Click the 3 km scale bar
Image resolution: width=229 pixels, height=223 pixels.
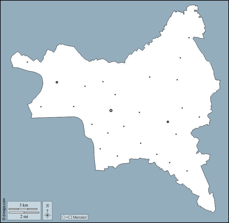[x=23, y=209]
